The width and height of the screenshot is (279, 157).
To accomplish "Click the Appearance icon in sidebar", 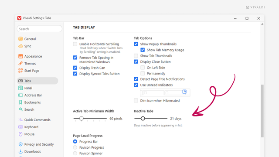I will [x=20, y=56].
